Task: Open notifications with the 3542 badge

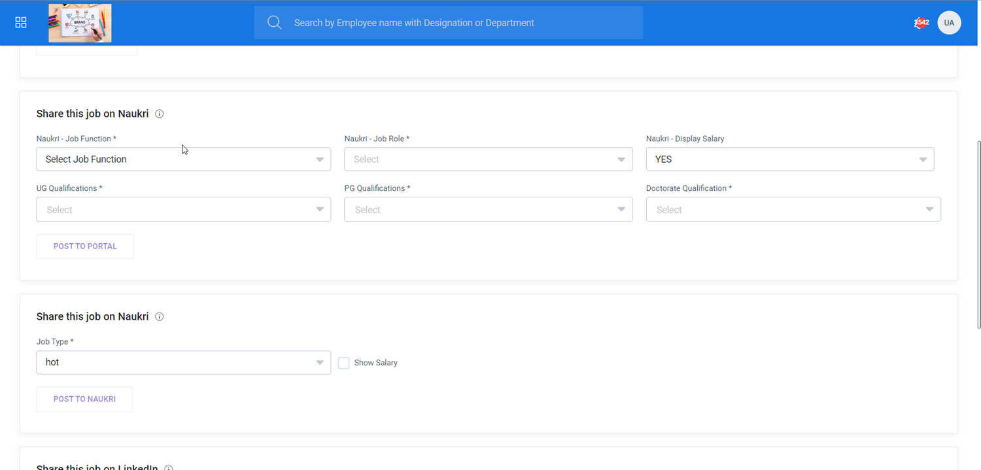Action: tap(921, 23)
